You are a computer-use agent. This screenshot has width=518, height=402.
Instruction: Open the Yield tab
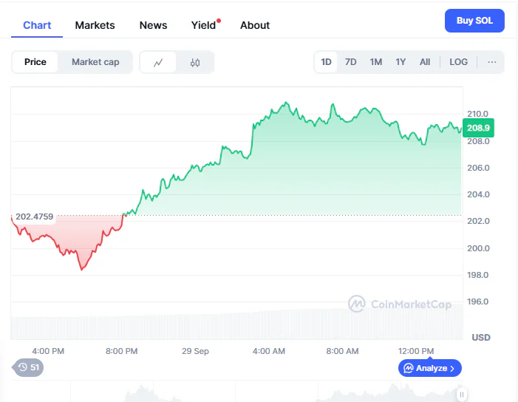(203, 25)
